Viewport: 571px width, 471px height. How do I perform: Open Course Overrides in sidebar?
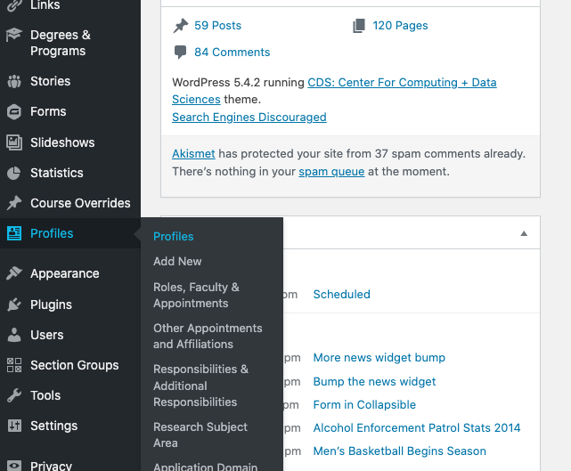80,203
